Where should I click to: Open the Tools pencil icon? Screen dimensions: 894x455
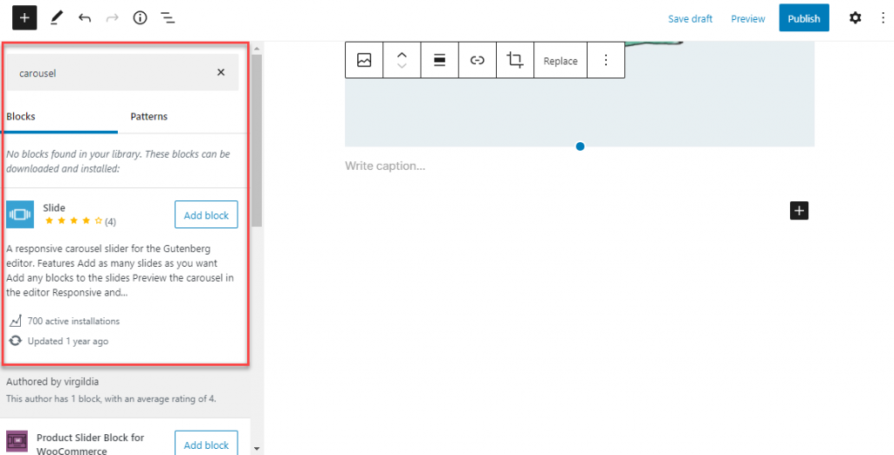[x=55, y=18]
